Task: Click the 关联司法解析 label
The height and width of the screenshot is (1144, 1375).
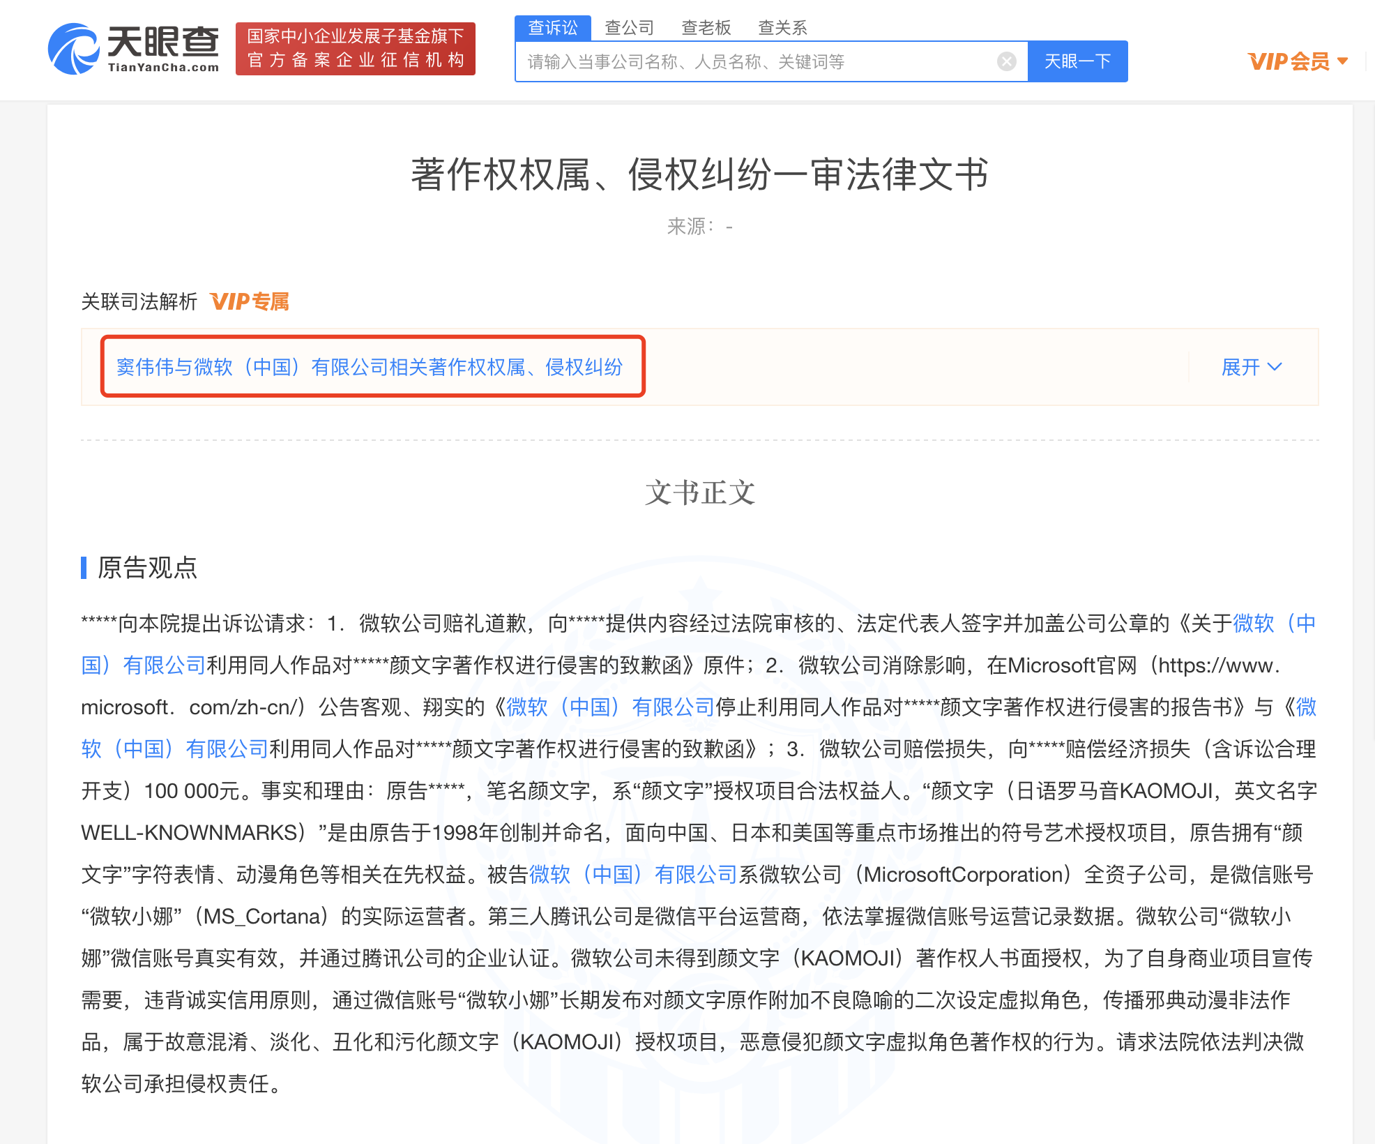Action: (139, 301)
